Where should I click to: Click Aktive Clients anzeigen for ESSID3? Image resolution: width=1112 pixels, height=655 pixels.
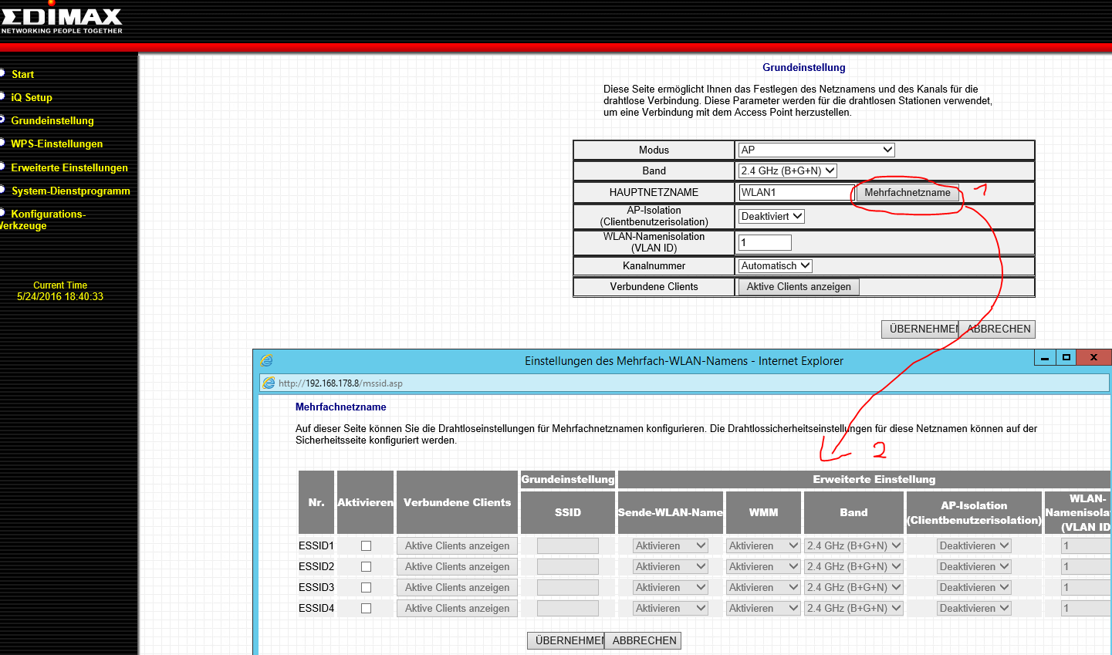[x=457, y=587]
